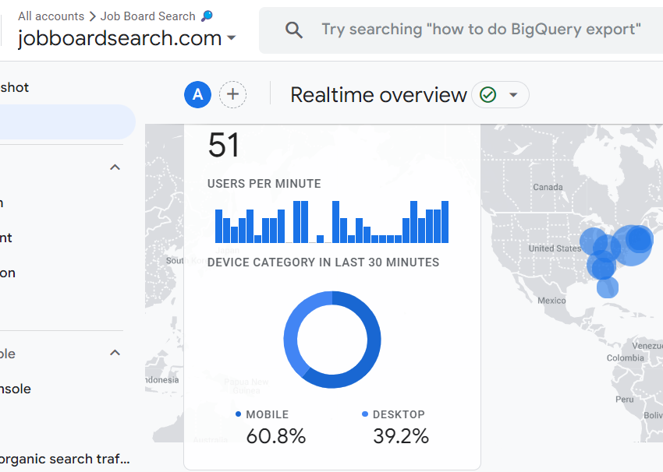Click the Canada label on the map
The height and width of the screenshot is (472, 663).
(x=548, y=187)
